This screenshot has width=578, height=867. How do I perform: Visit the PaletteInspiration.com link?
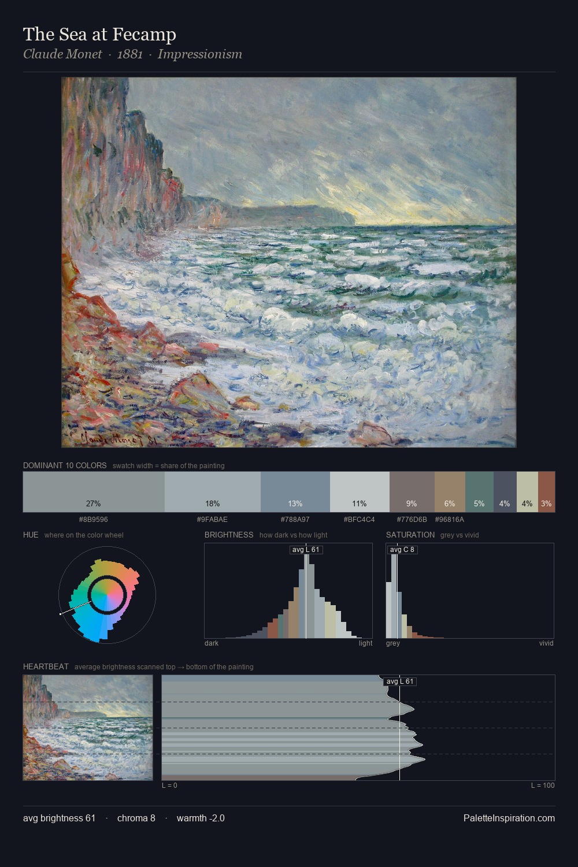[x=509, y=818]
